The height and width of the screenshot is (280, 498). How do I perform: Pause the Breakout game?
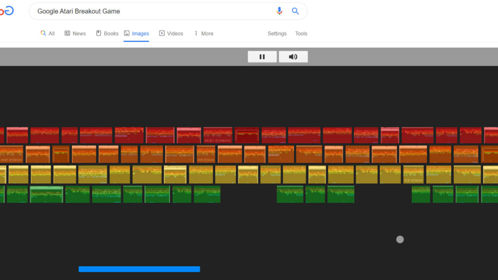coord(262,56)
